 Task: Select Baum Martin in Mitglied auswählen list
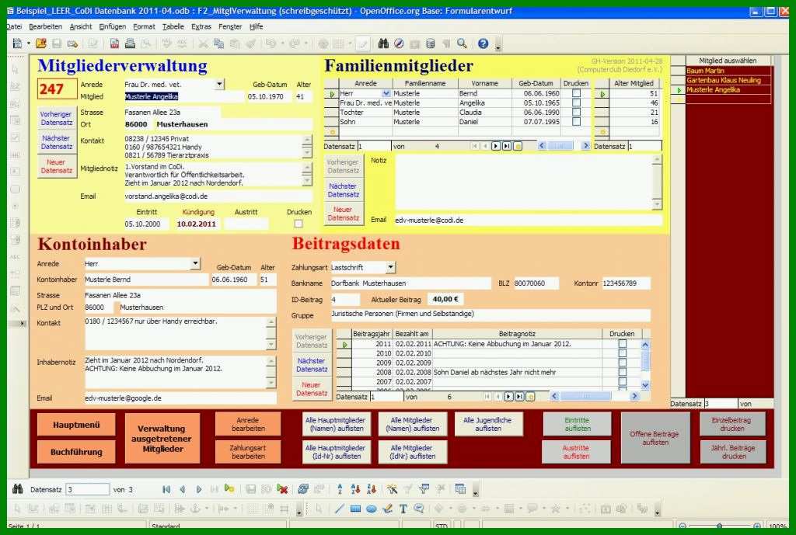pyautogui.click(x=728, y=71)
